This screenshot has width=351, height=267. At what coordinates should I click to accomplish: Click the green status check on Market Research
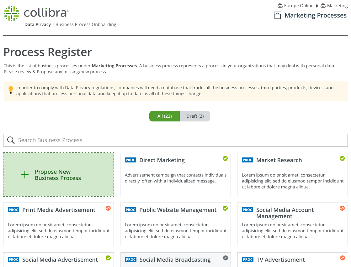click(342, 158)
